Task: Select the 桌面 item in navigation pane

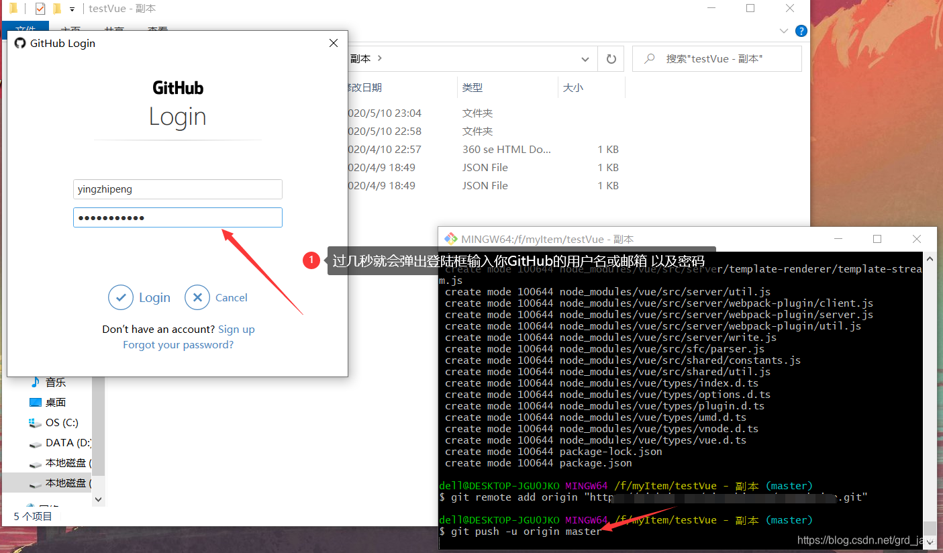Action: coord(56,402)
